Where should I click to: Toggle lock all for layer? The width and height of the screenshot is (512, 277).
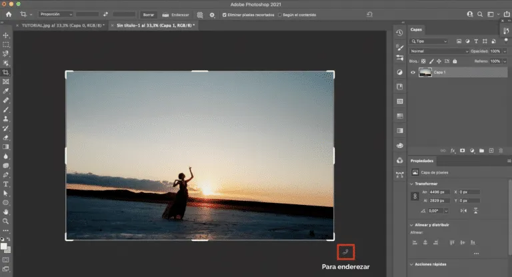pos(455,61)
